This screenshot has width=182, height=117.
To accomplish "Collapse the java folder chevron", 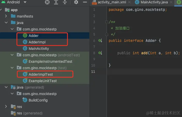I will [x=6, y=22].
